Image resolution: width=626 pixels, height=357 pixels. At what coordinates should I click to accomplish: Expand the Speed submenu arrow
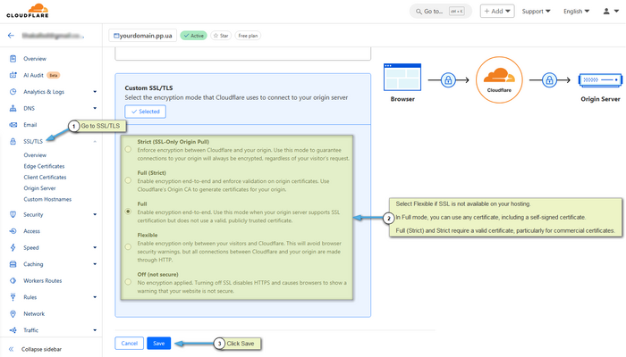[x=95, y=247]
